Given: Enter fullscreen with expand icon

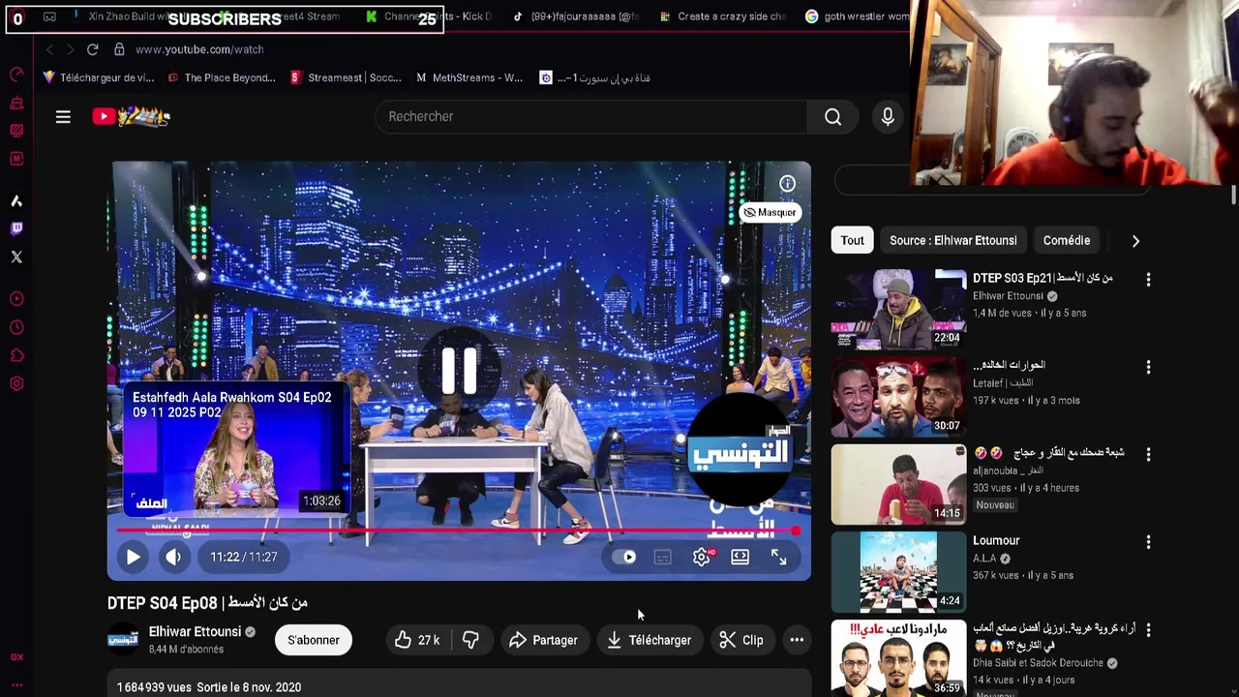Looking at the screenshot, I should [778, 557].
